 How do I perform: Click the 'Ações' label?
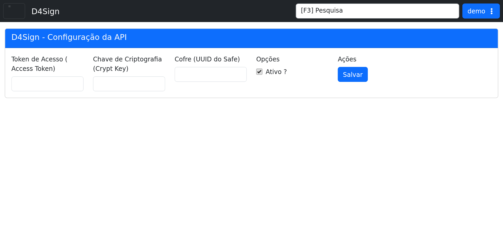347,59
